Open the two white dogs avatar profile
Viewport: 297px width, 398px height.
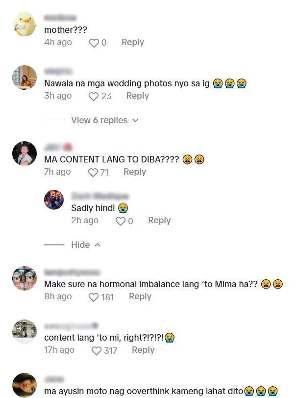25,278
